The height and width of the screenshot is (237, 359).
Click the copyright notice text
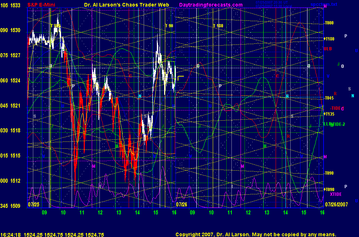256,234
